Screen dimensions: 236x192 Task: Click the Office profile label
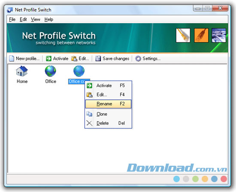pyautogui.click(x=51, y=81)
